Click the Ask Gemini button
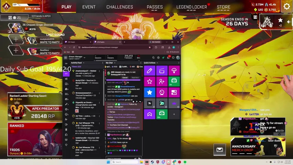 click(155, 42)
